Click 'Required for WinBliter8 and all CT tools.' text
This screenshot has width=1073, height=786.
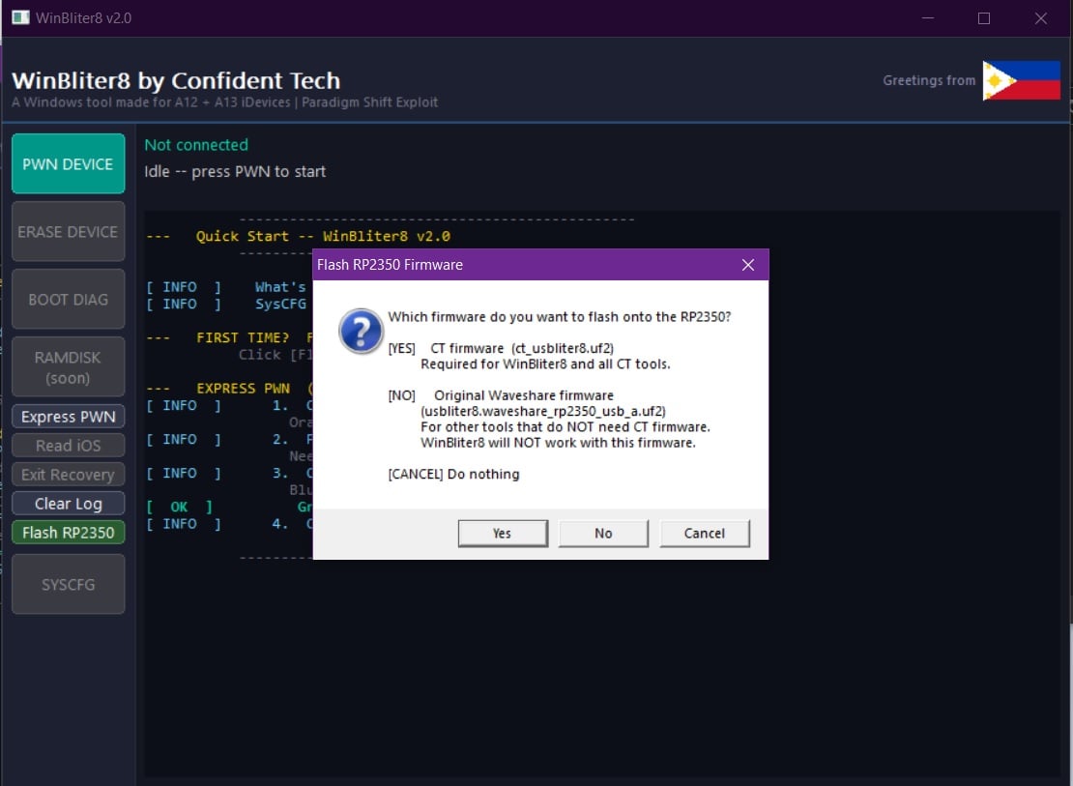point(545,364)
